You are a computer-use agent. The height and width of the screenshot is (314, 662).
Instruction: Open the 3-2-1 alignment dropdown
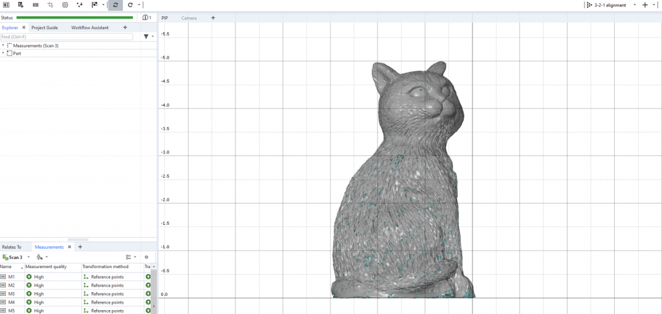pos(635,5)
